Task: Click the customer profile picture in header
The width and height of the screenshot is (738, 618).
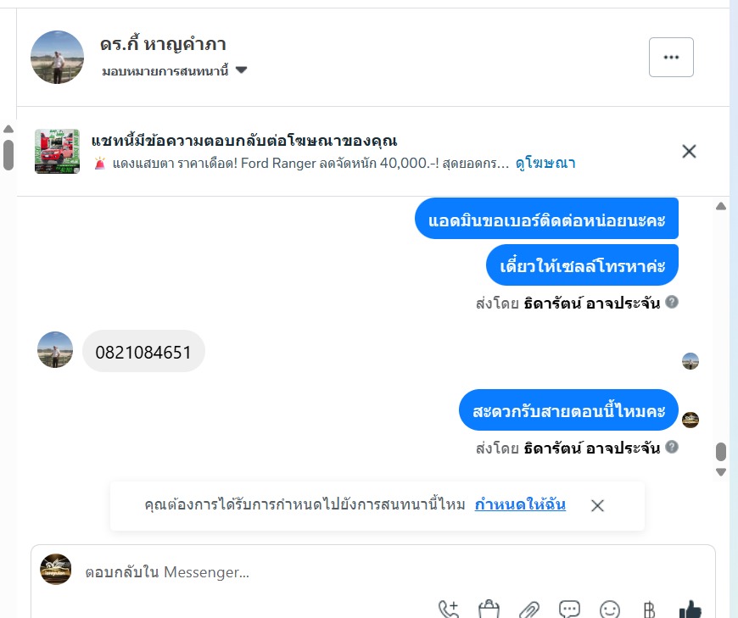Action: (x=57, y=58)
